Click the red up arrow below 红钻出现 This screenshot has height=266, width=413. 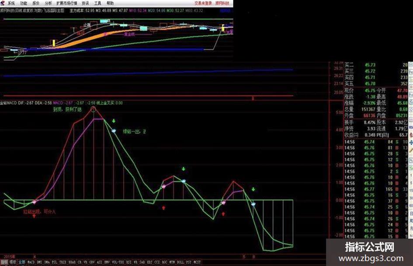click(34, 216)
